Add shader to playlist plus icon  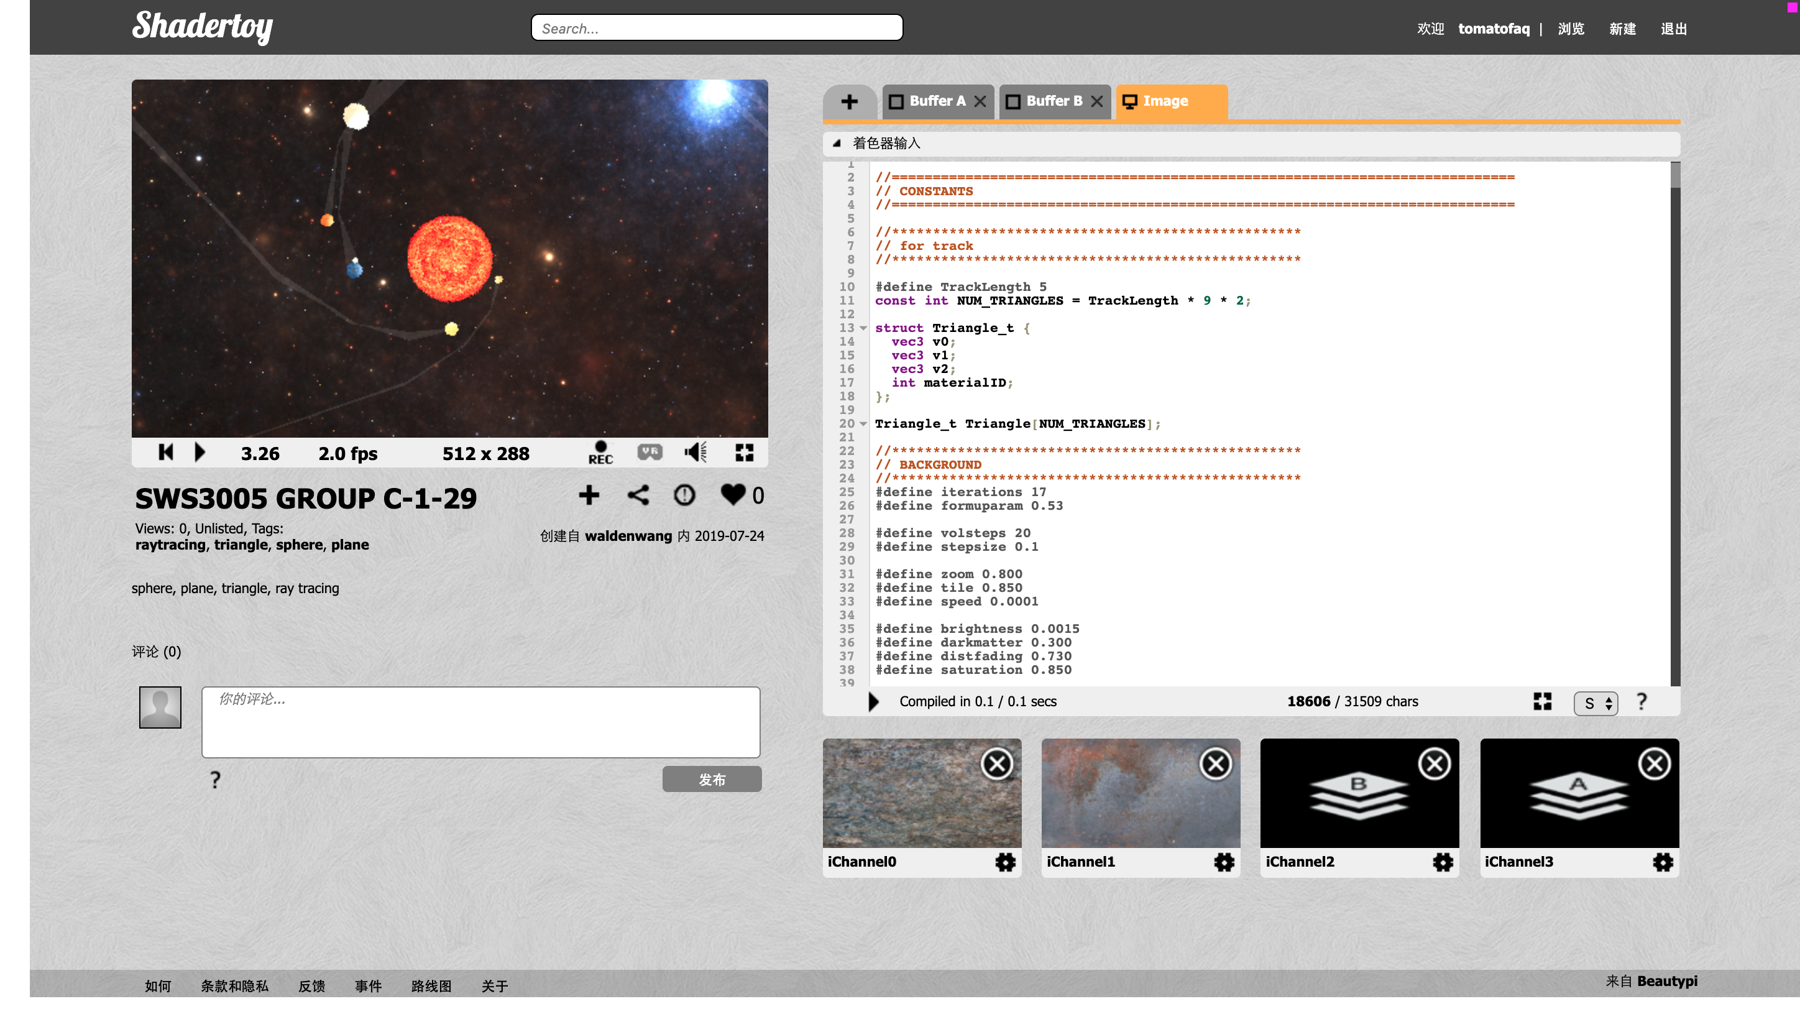point(588,495)
